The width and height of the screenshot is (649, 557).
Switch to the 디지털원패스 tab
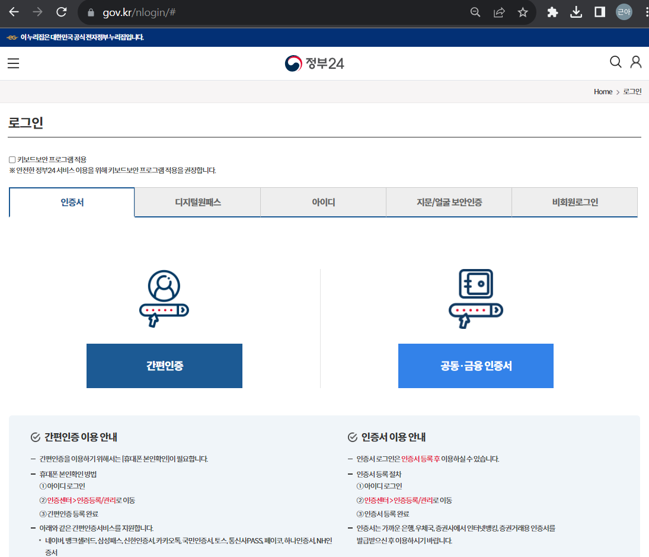coord(197,202)
